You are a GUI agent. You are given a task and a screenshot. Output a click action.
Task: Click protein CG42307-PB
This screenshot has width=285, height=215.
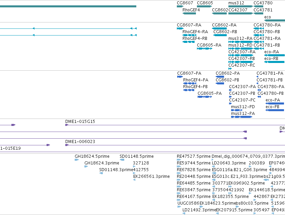(x=242, y=93)
